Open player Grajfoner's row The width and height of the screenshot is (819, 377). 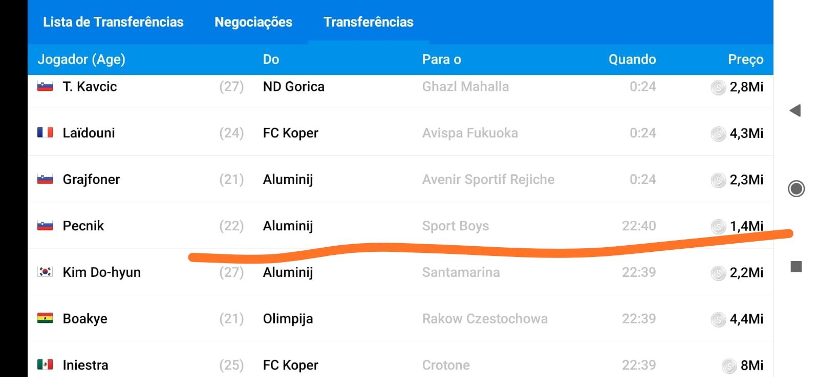[x=91, y=179]
